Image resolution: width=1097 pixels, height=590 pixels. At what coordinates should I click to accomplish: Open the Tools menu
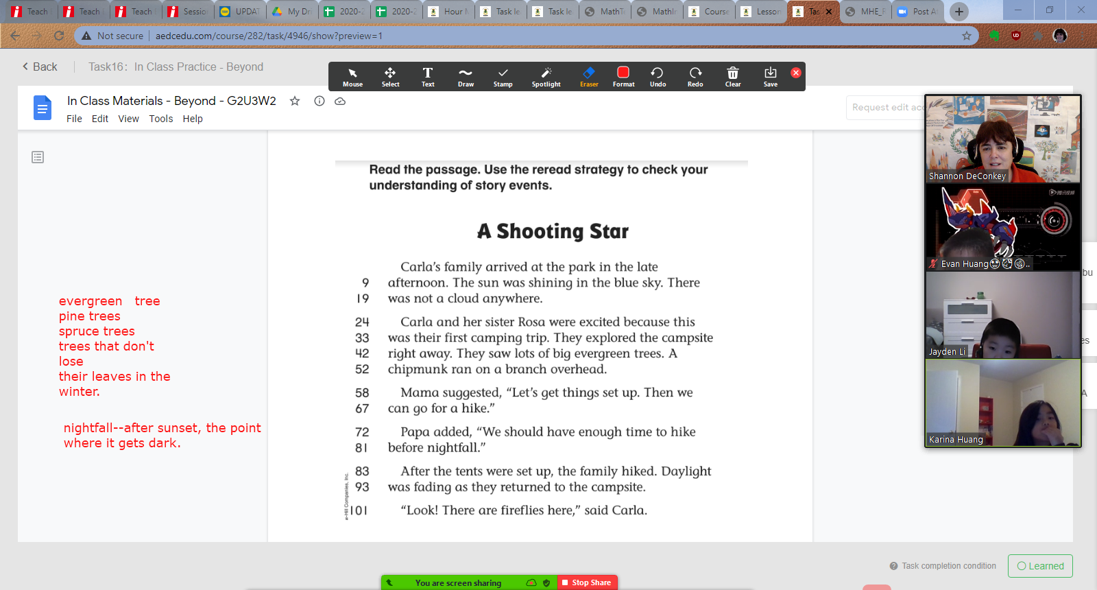coord(161,119)
